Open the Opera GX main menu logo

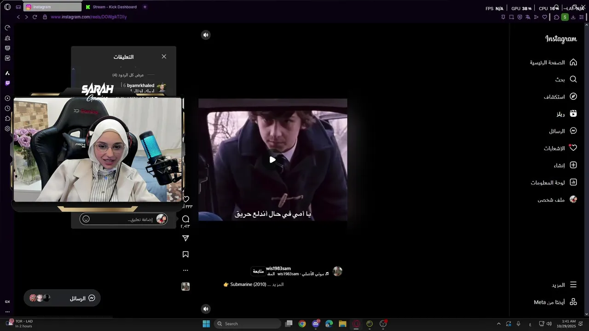click(7, 7)
